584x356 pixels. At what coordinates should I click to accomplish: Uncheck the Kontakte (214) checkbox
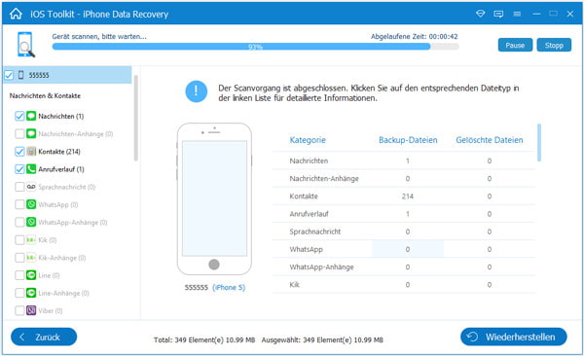(x=19, y=151)
